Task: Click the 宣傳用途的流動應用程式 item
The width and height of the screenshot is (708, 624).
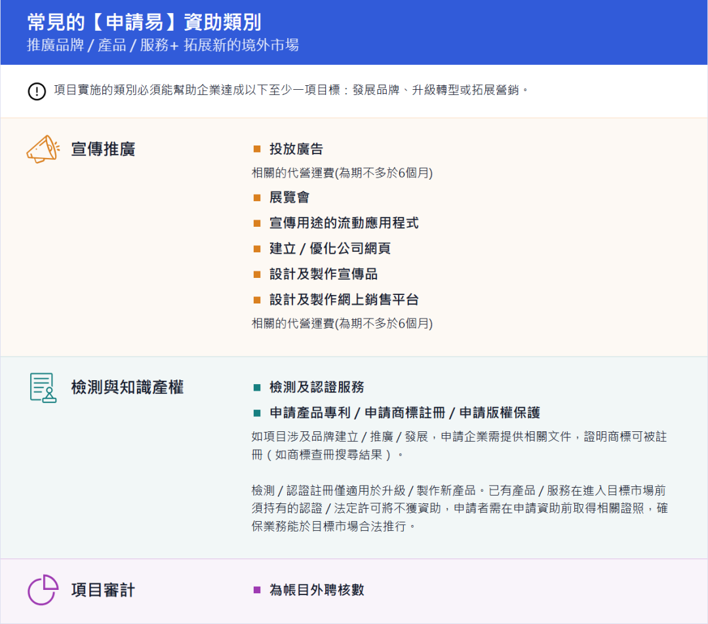Action: pyautogui.click(x=344, y=223)
